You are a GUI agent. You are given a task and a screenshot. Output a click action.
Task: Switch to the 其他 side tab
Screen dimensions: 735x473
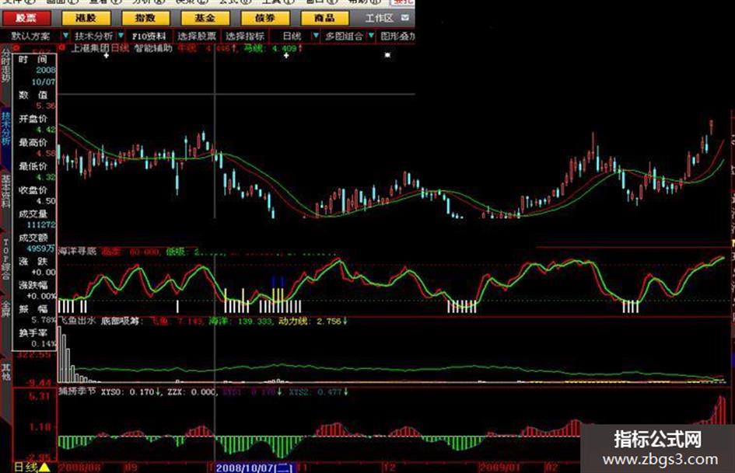point(5,372)
